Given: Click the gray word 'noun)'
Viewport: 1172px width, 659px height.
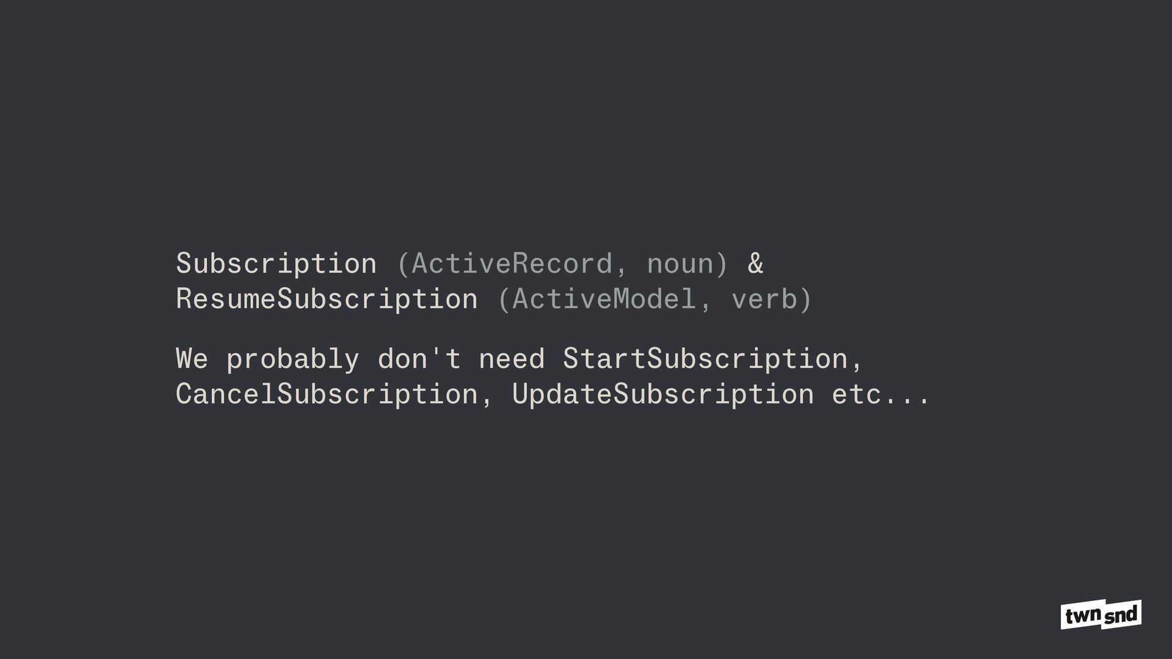Looking at the screenshot, I should pos(687,264).
